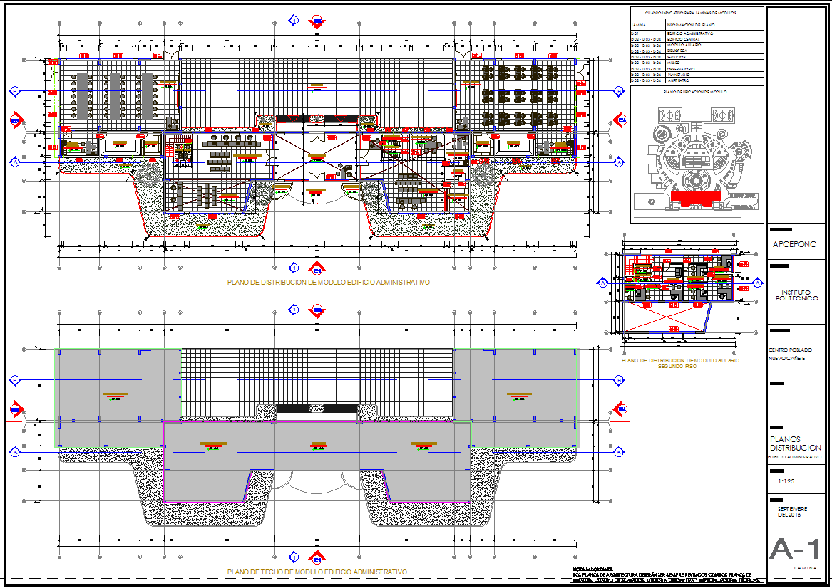This screenshot has width=832, height=588.
Task: Click the 'PLANO DE UBICACION DE MODULO' header
Action: pyautogui.click(x=695, y=92)
